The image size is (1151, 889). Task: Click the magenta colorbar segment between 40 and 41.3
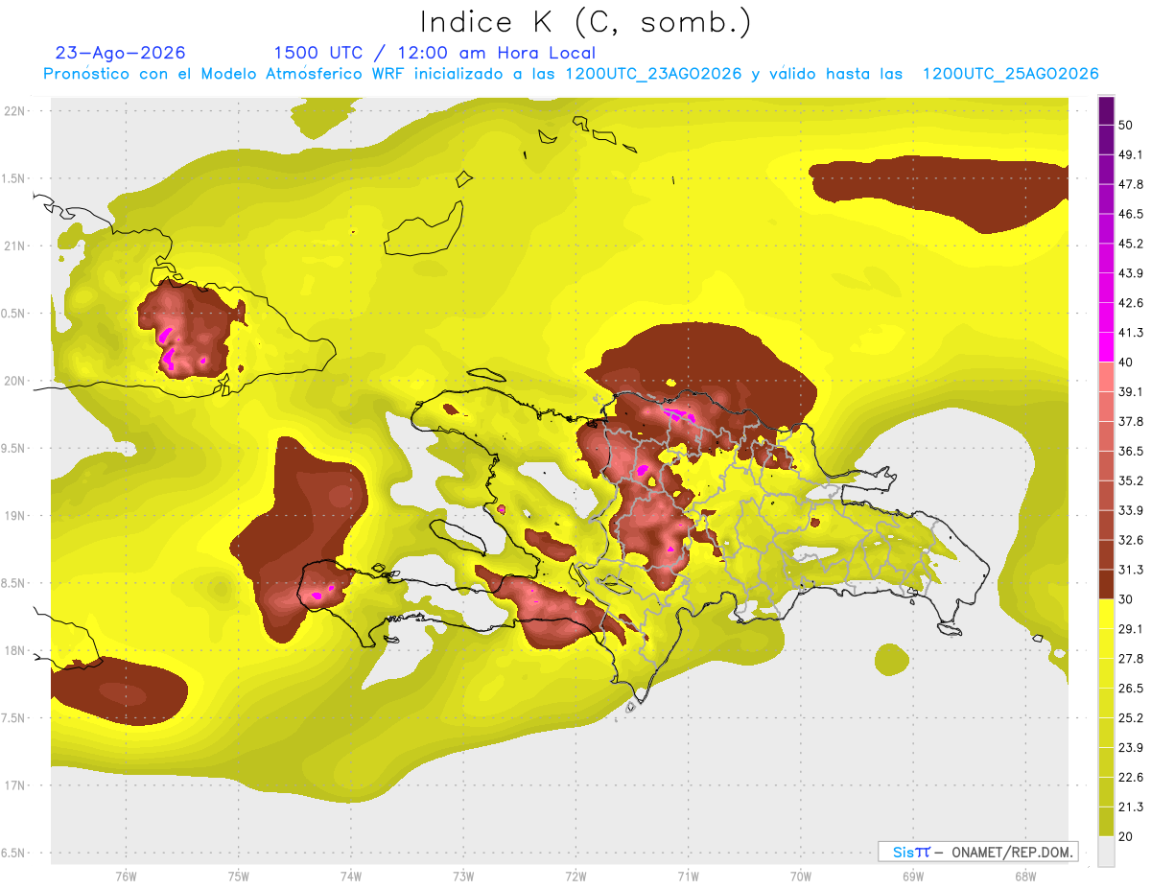point(1107,346)
